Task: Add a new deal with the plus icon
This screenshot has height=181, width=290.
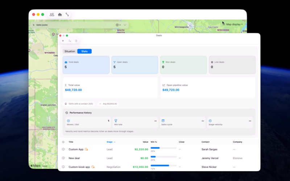Action: 63,41
